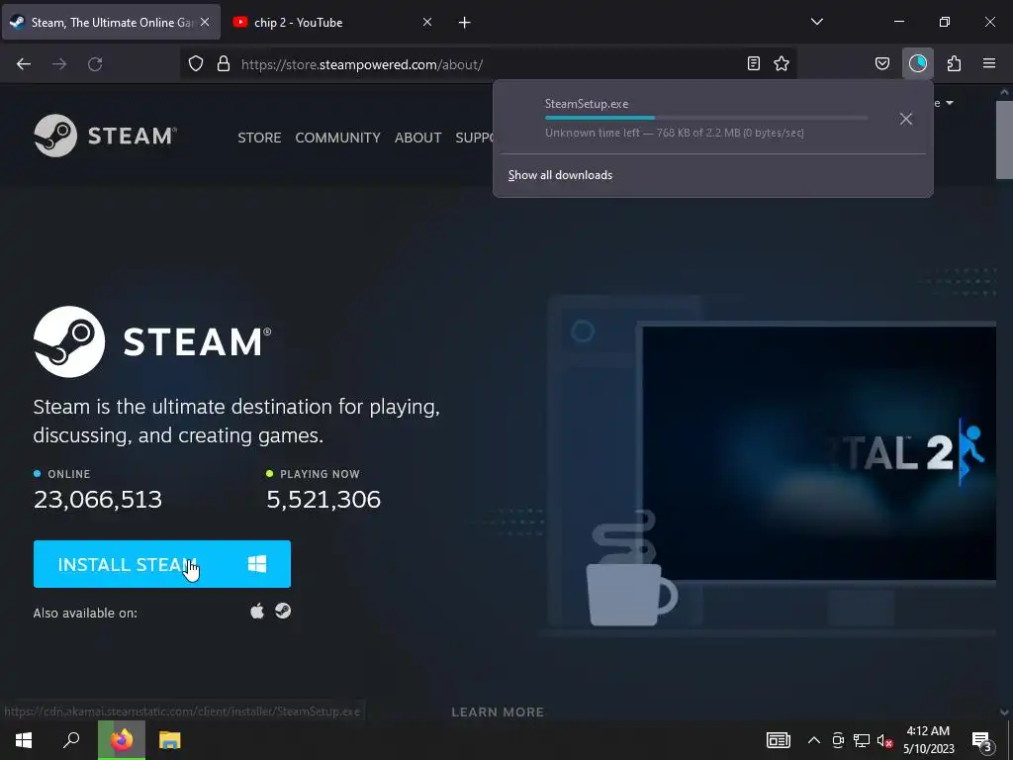Click the muted volume tray icon
The width and height of the screenshot is (1013, 760).
coord(885,740)
